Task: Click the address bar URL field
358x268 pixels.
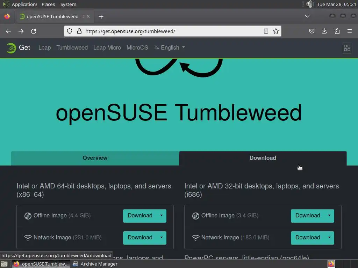Action: [172, 31]
